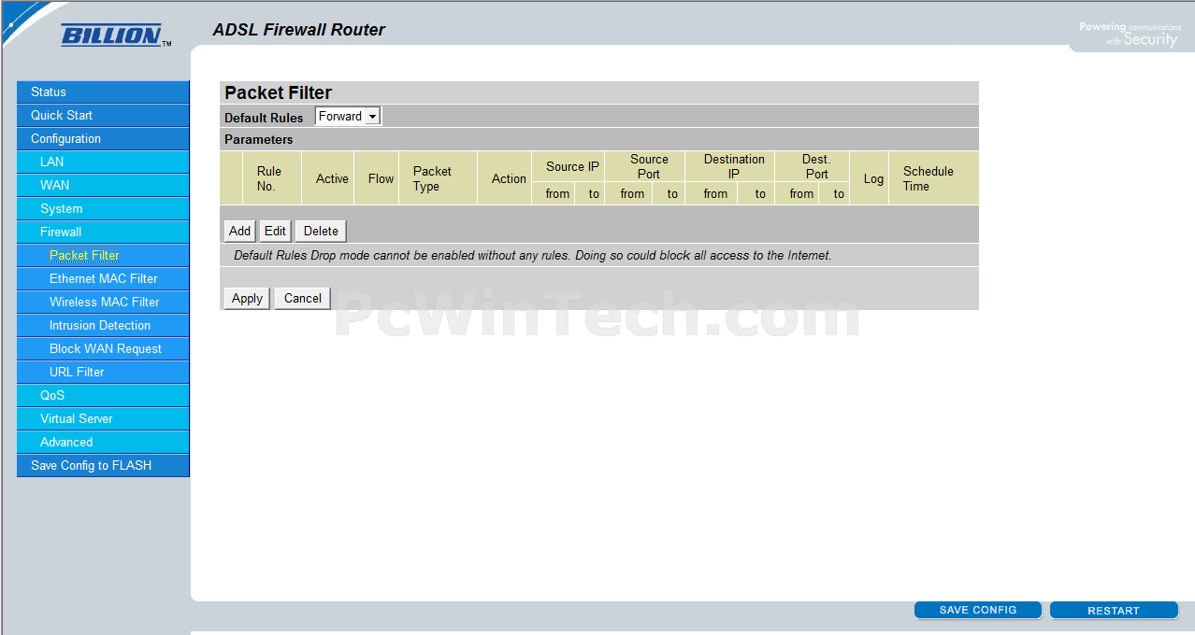Select Save Config to FLASH
Screen dimensions: 1195x635
coord(103,465)
